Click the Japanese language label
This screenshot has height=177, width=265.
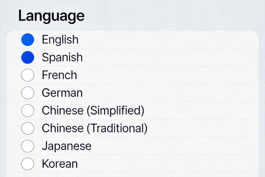tap(66, 146)
